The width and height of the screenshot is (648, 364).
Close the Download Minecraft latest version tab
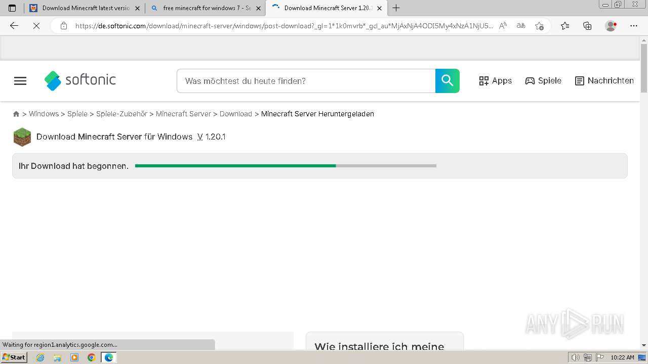(x=137, y=8)
